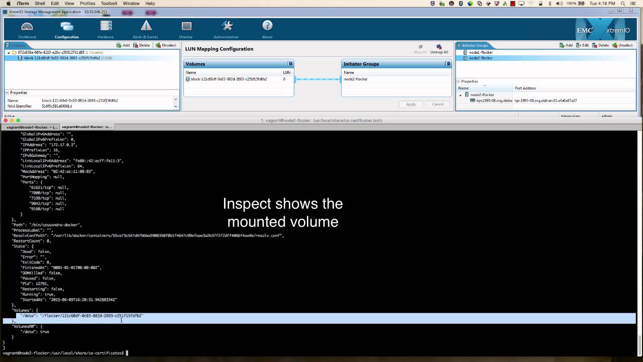Open the Toolbelt menu

click(109, 4)
